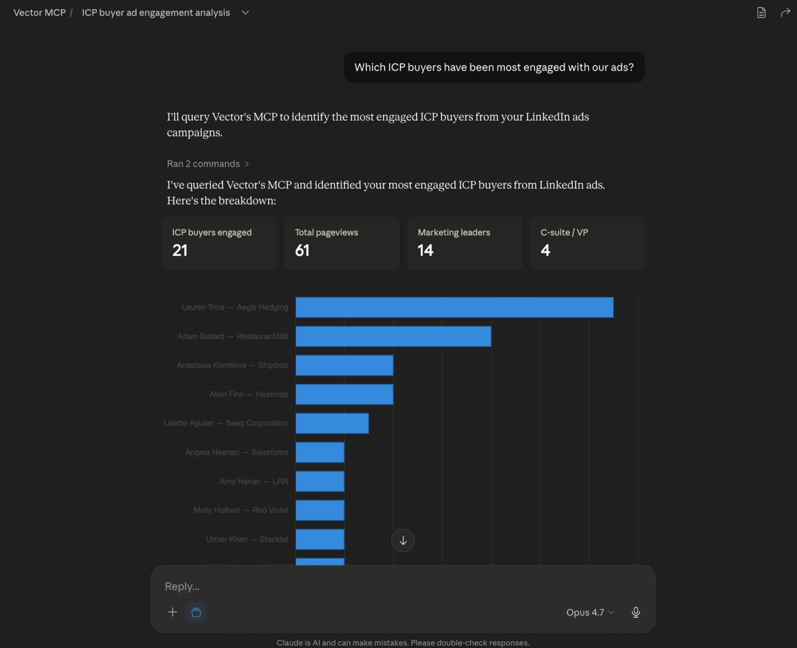This screenshot has width=797, height=648.
Task: Open the Opus 4.7 model selector
Action: (x=590, y=612)
